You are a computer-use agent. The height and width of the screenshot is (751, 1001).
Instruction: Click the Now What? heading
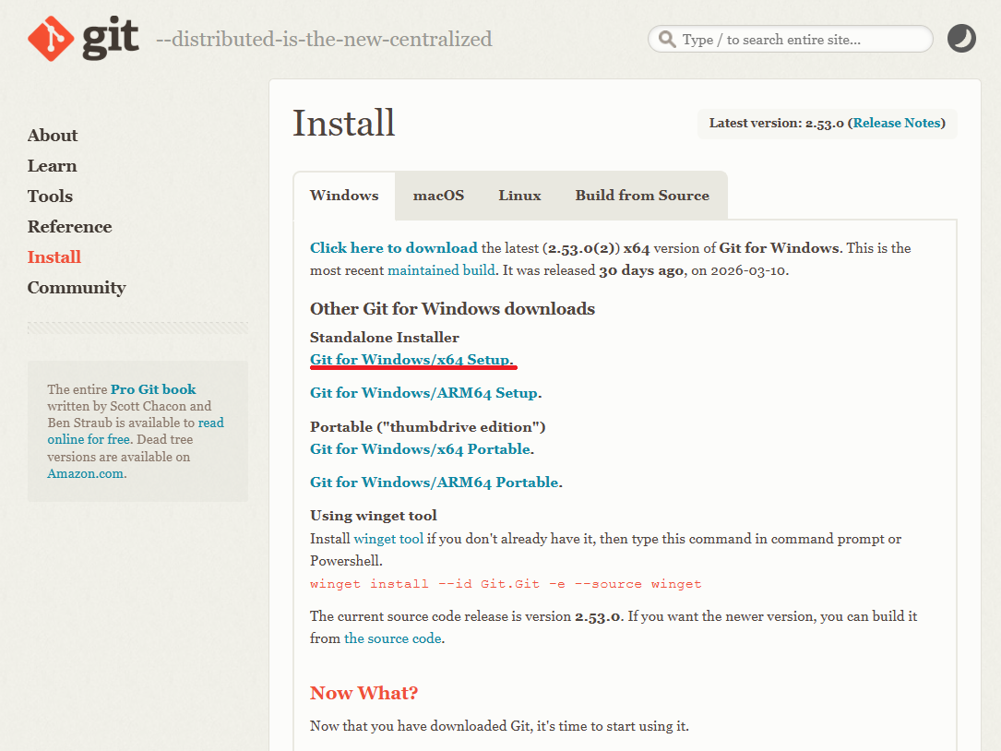tap(363, 693)
